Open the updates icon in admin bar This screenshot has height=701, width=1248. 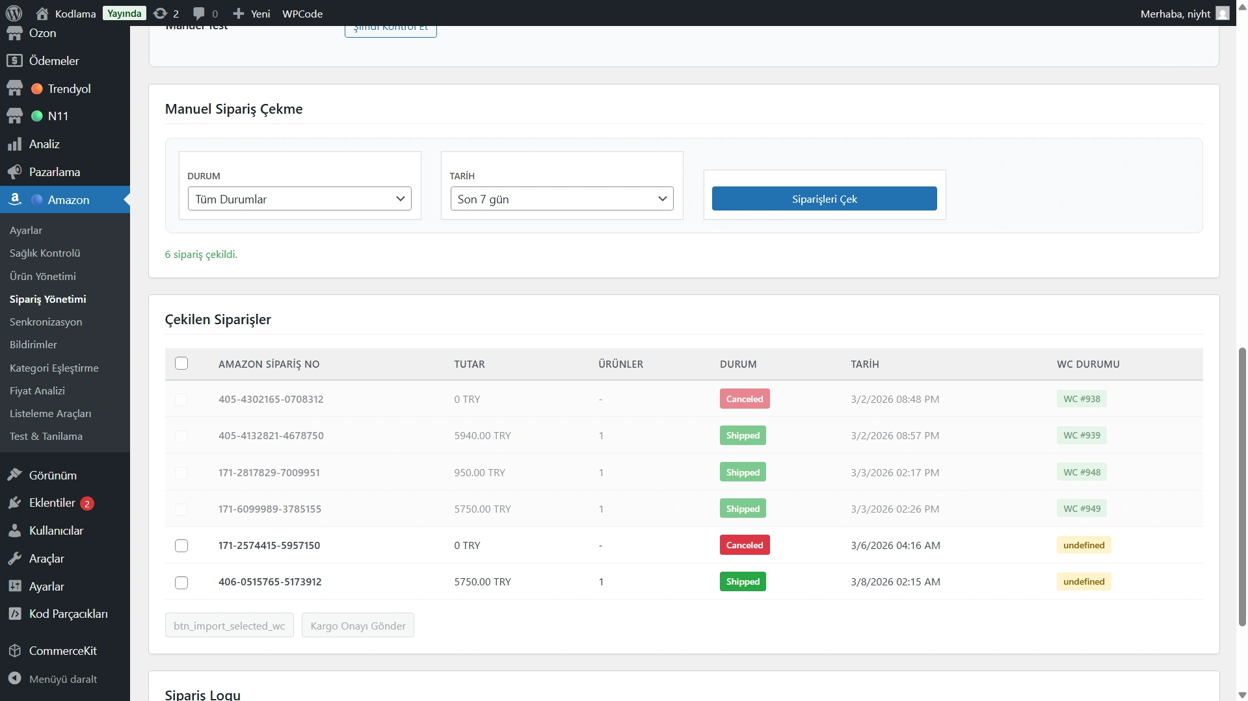160,13
